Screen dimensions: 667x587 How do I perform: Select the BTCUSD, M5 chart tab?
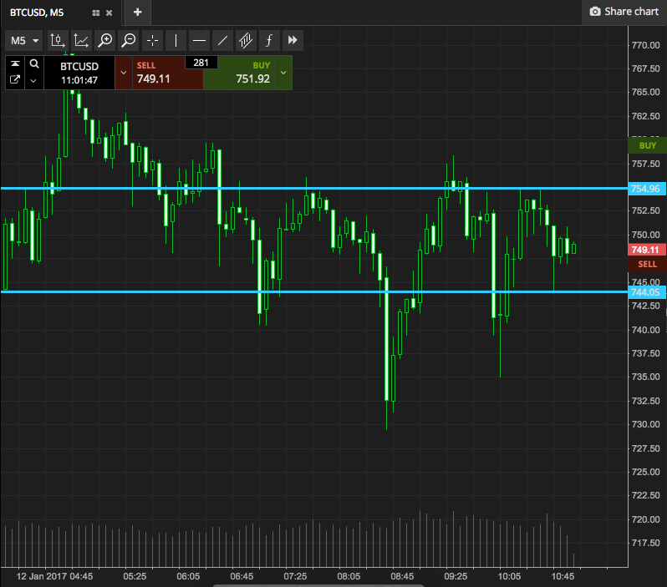tap(42, 13)
